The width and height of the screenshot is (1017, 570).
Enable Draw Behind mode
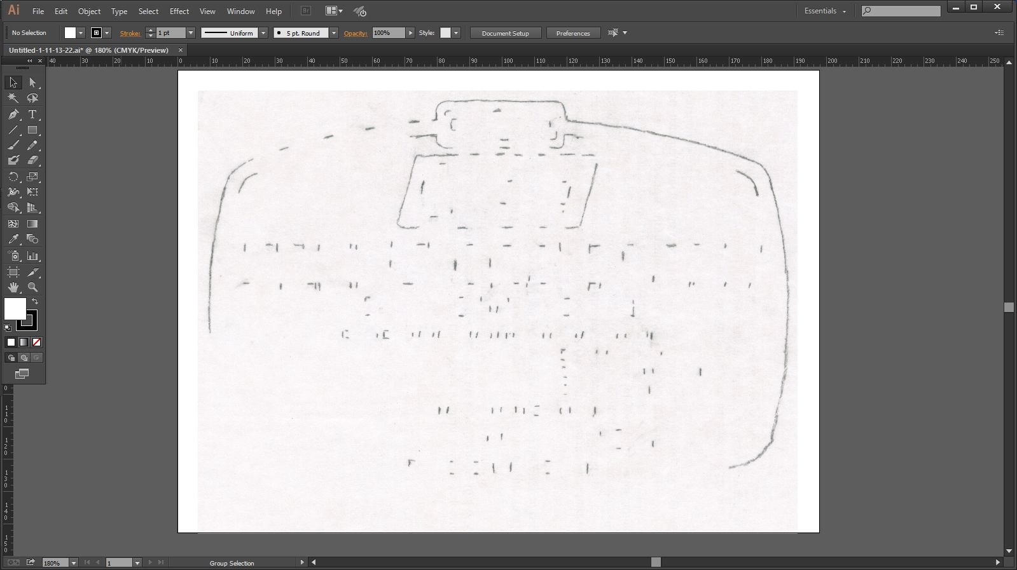(24, 358)
